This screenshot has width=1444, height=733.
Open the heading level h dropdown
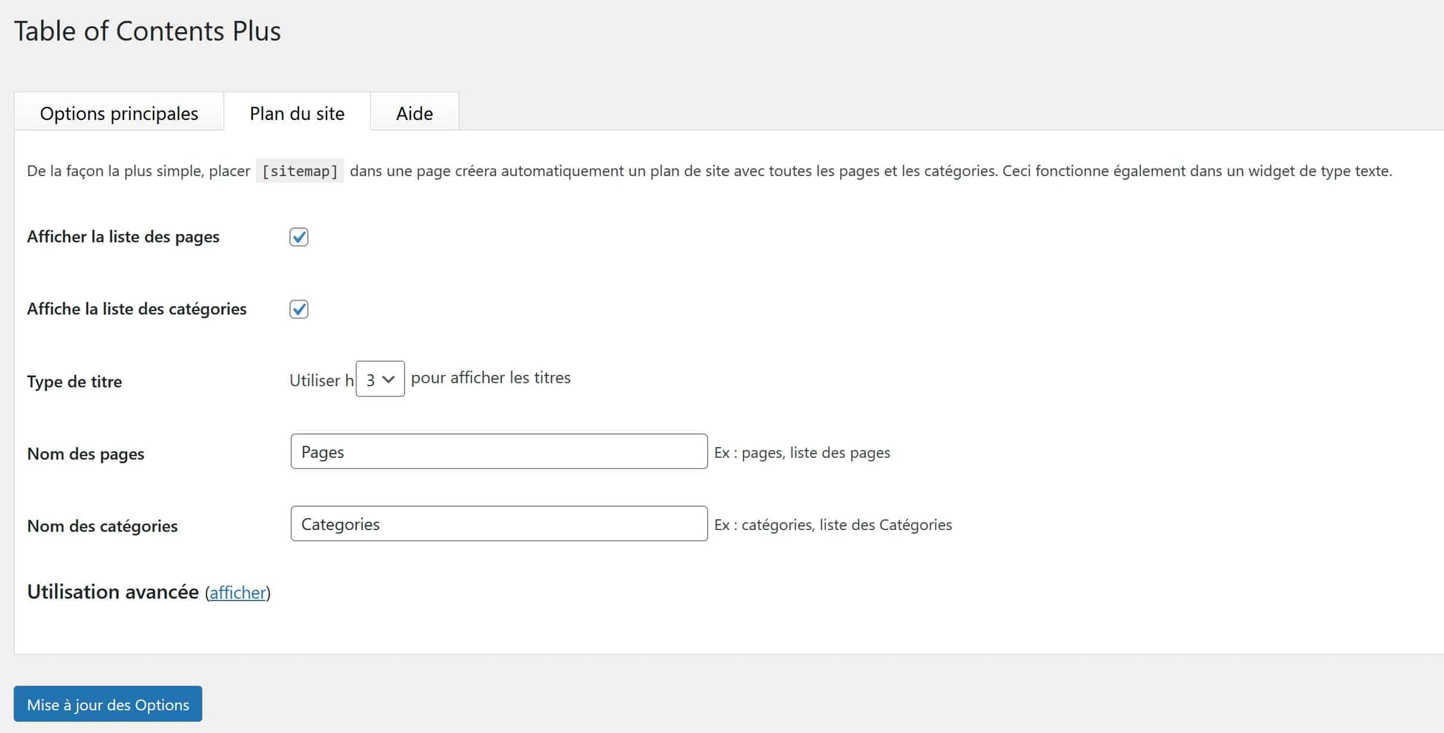pyautogui.click(x=380, y=378)
